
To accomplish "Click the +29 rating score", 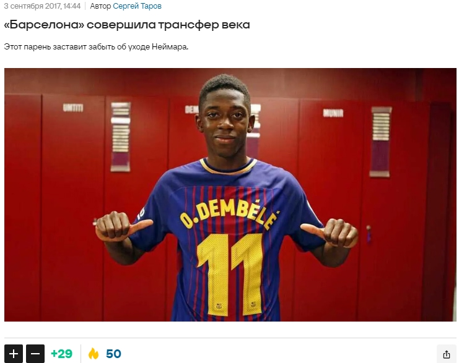I will [x=61, y=354].
